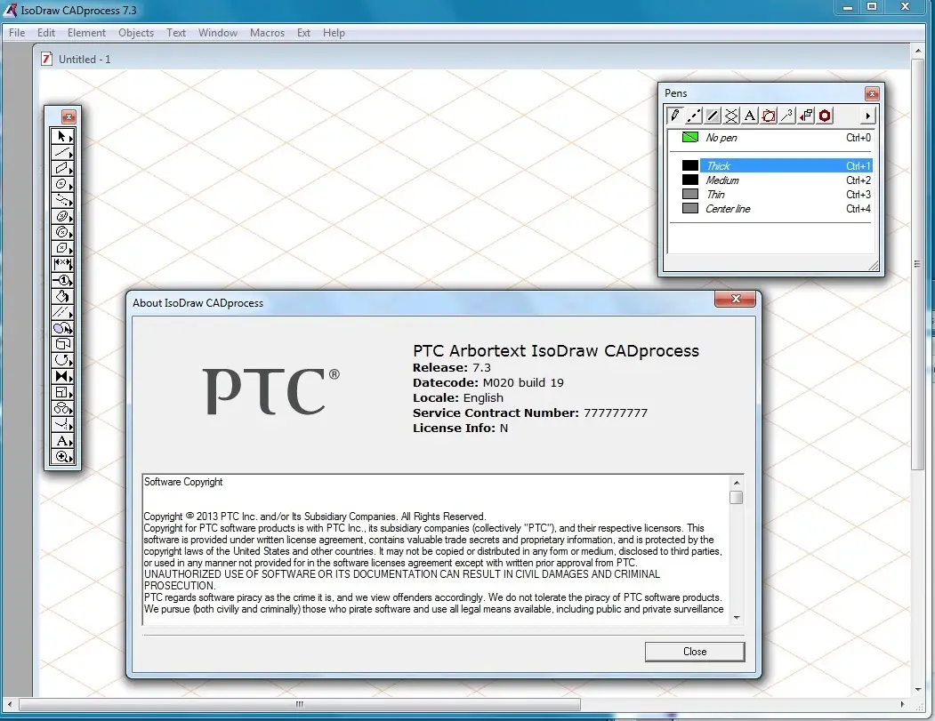Select the rectangle parallelogram tool
935x721 pixels.
[62, 169]
